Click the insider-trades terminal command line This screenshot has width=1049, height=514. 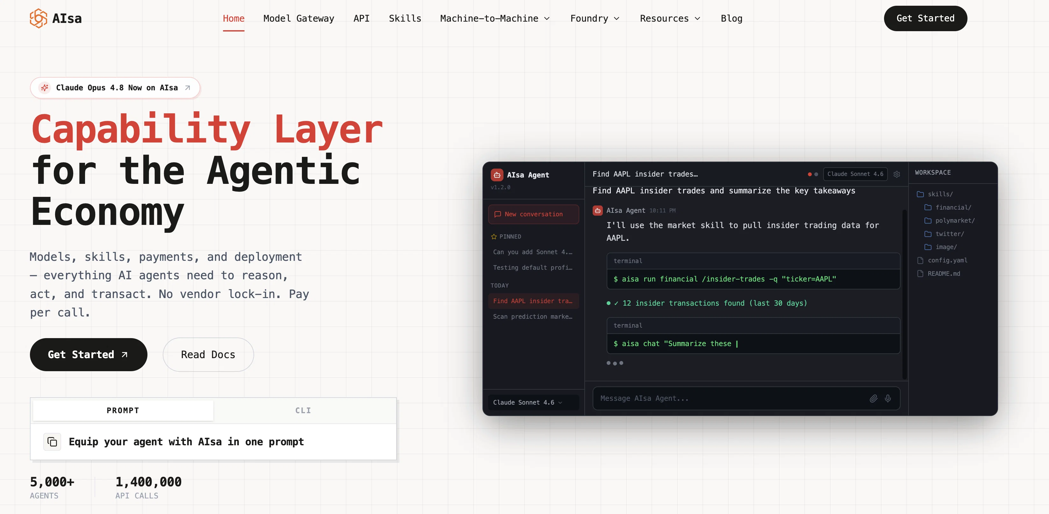725,279
